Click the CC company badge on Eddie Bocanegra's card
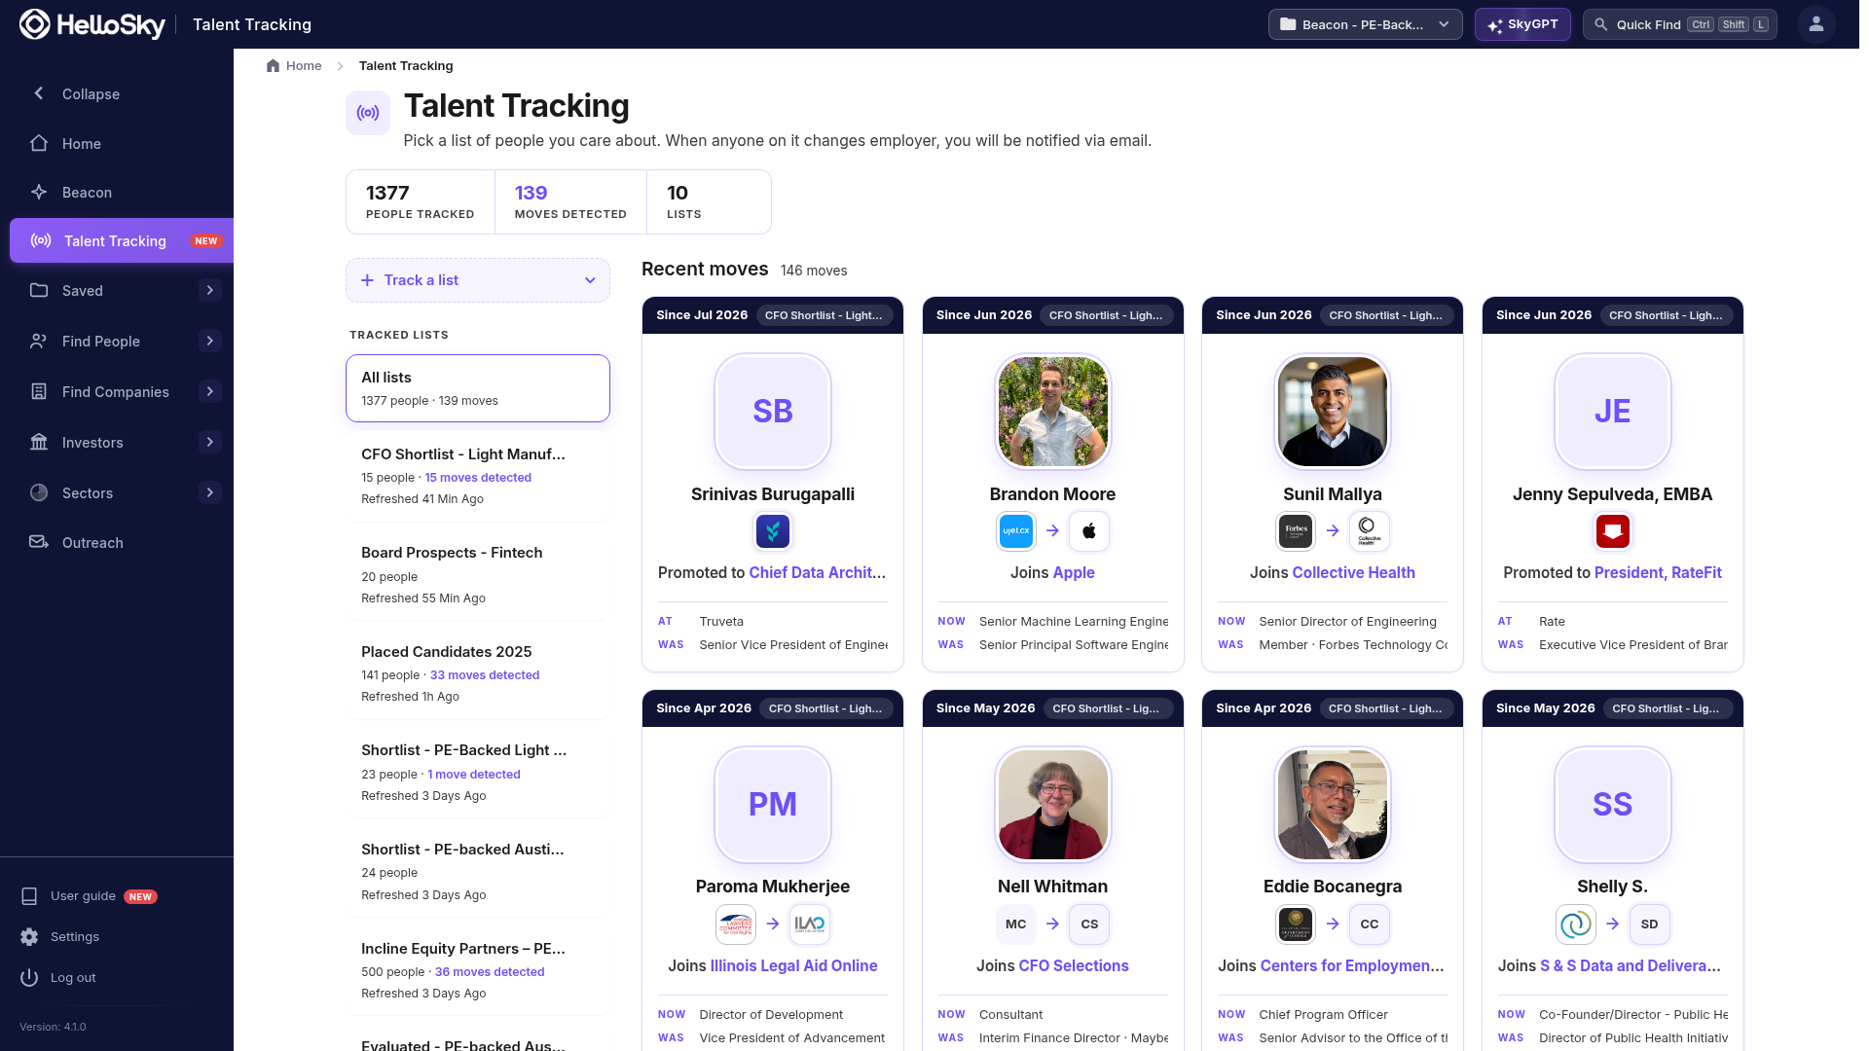Image resolution: width=1869 pixels, height=1051 pixels. 1370,924
